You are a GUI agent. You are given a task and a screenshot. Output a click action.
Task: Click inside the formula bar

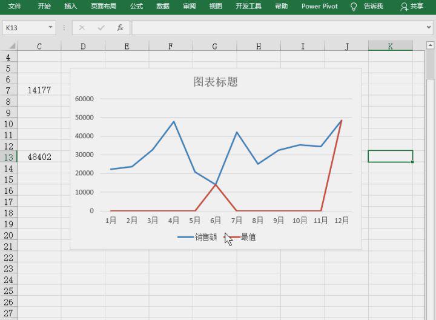(x=279, y=27)
